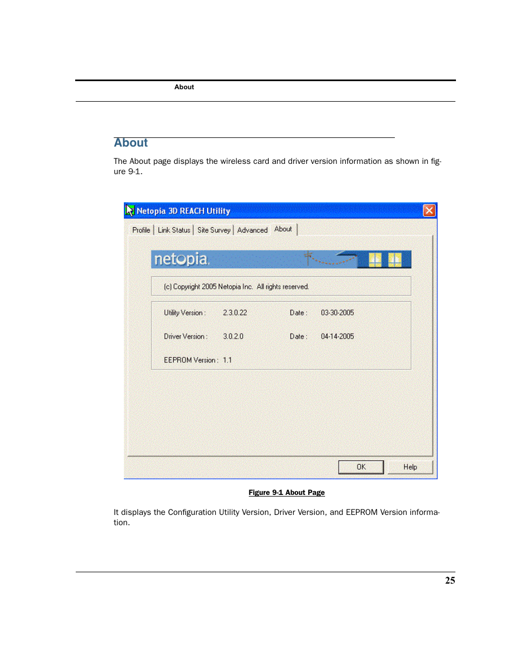Click page number 25

tap(450, 580)
